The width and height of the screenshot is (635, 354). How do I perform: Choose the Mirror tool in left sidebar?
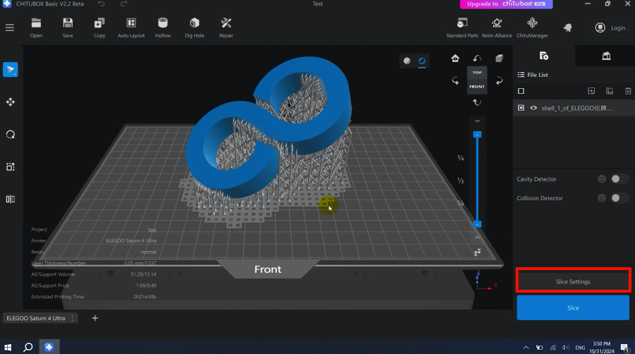[10, 199]
